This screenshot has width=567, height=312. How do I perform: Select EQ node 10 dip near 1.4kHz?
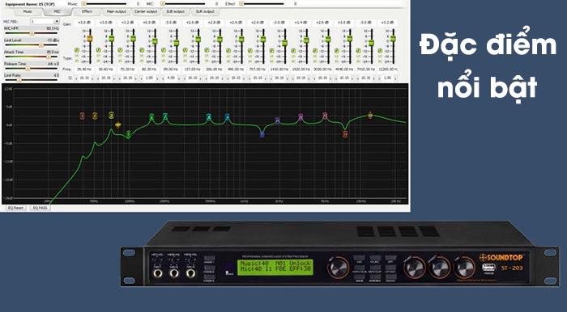click(262, 134)
